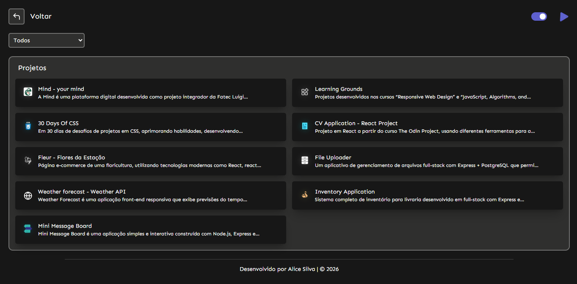The height and width of the screenshot is (284, 577).
Task: Click the Weather forecast globe icon
Action: 28,196
